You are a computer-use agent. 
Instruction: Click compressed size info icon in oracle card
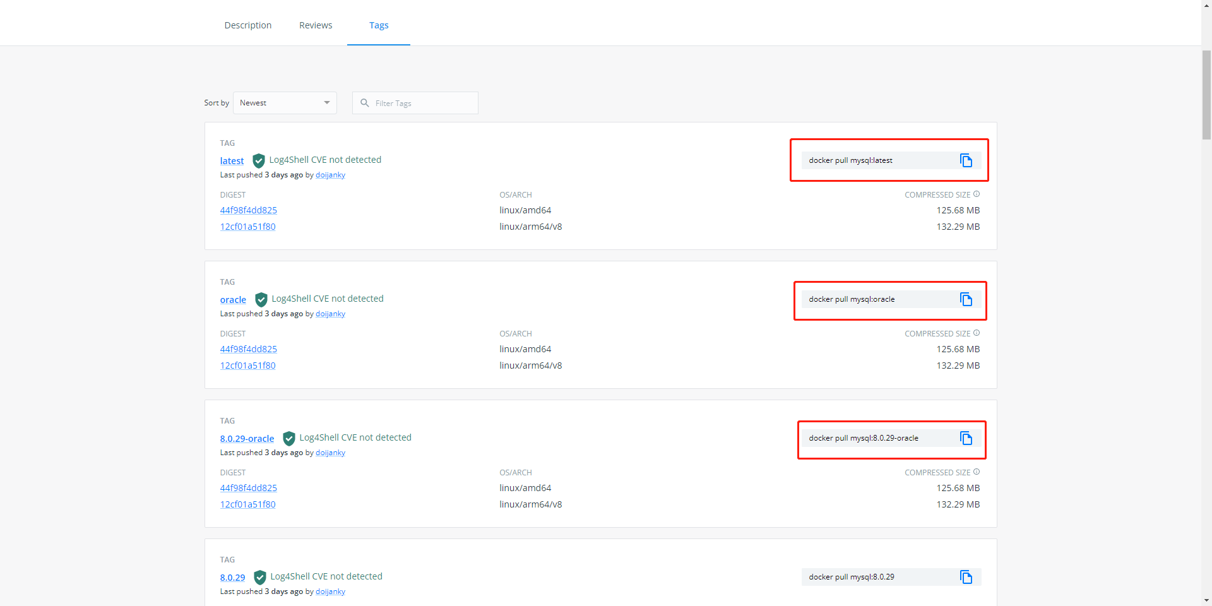click(977, 333)
